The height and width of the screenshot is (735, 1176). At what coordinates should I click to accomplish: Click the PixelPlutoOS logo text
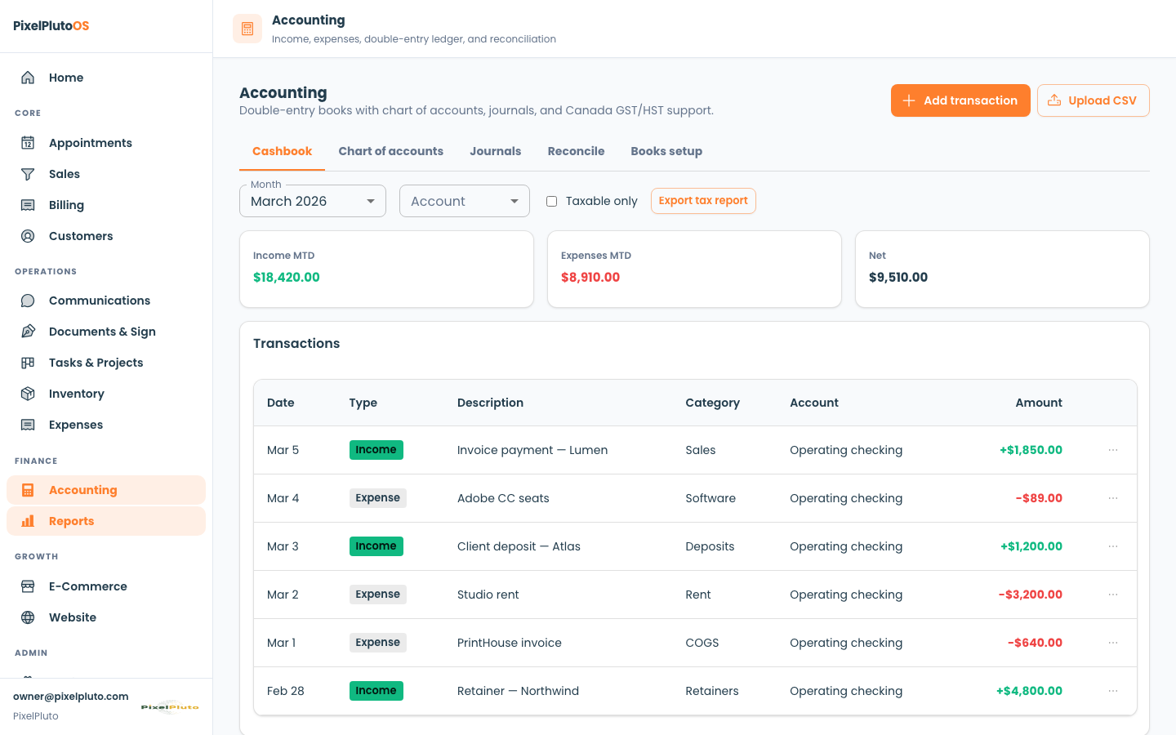pos(51,25)
